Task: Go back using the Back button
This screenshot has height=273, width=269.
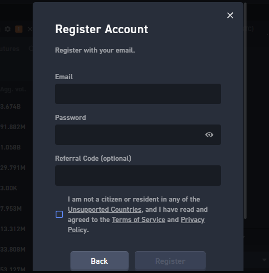Action: pos(100,261)
